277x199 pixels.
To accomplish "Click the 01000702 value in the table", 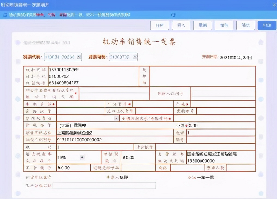I will 59,76.
